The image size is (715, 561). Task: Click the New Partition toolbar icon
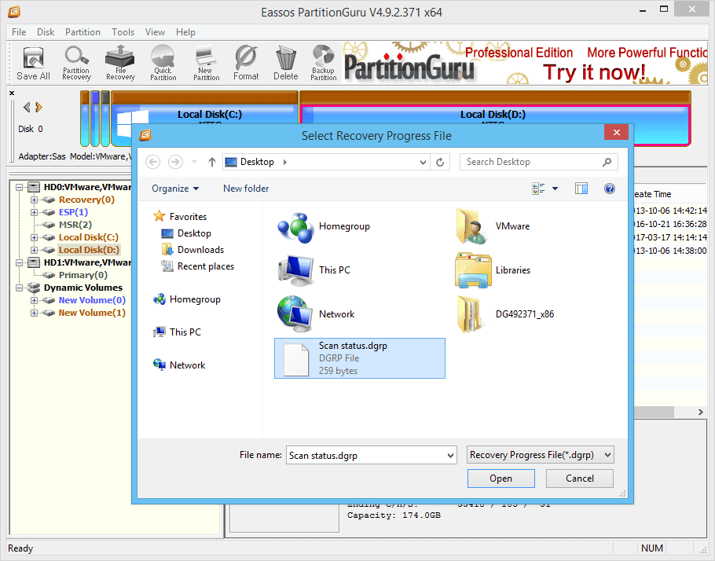point(206,64)
